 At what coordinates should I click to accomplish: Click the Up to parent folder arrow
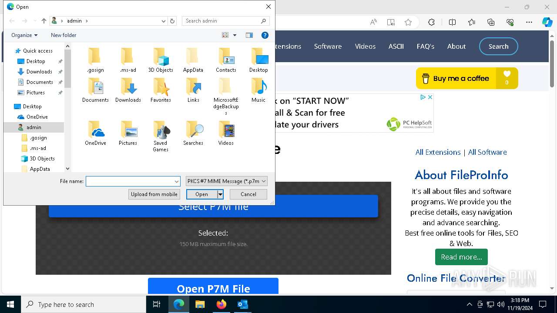tap(44, 21)
